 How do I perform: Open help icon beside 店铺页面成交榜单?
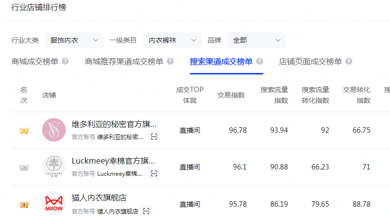(x=349, y=61)
